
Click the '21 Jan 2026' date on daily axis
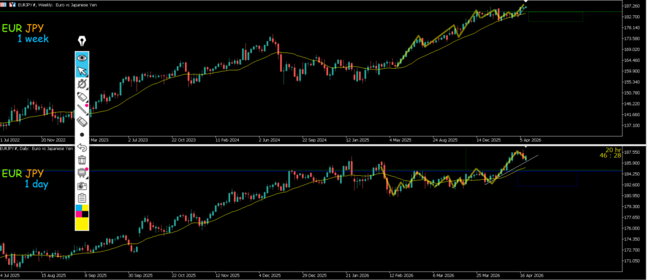(358, 276)
